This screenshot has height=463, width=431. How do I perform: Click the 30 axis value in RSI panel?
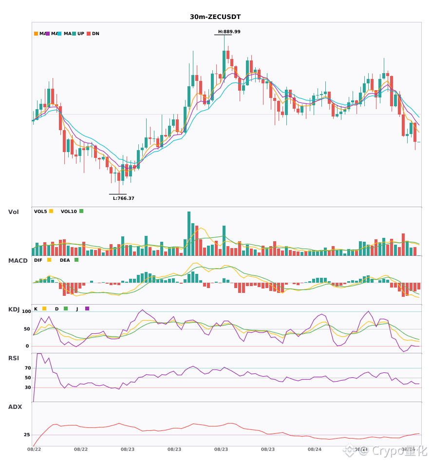[x=28, y=387]
